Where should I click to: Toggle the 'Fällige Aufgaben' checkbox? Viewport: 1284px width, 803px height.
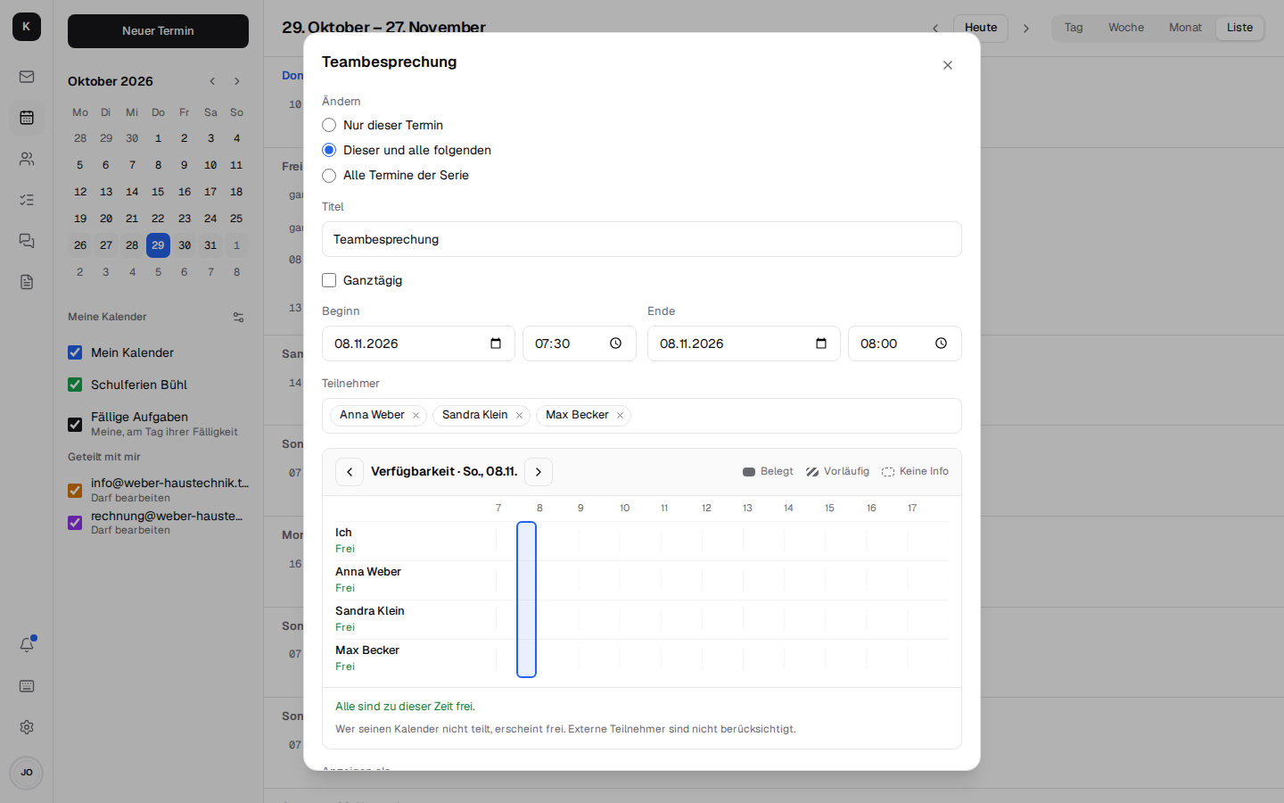pyautogui.click(x=75, y=424)
